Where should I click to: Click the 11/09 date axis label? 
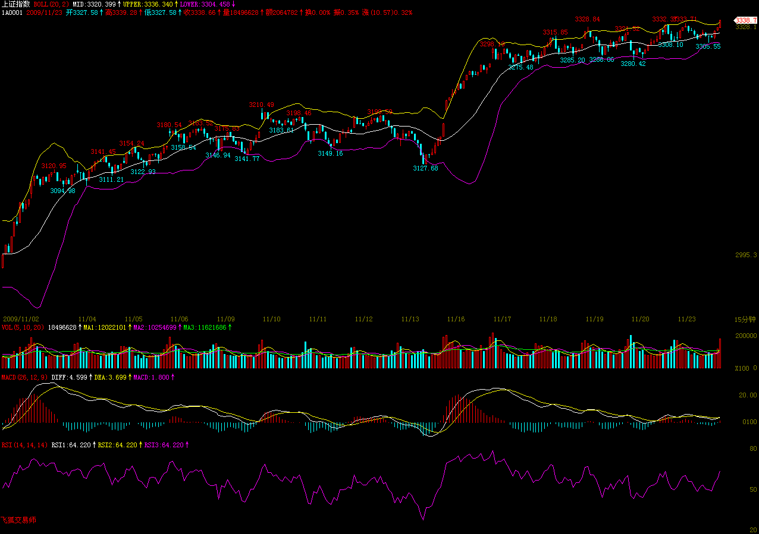[225, 319]
